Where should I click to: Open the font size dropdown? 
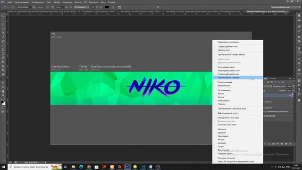click(x=66, y=7)
